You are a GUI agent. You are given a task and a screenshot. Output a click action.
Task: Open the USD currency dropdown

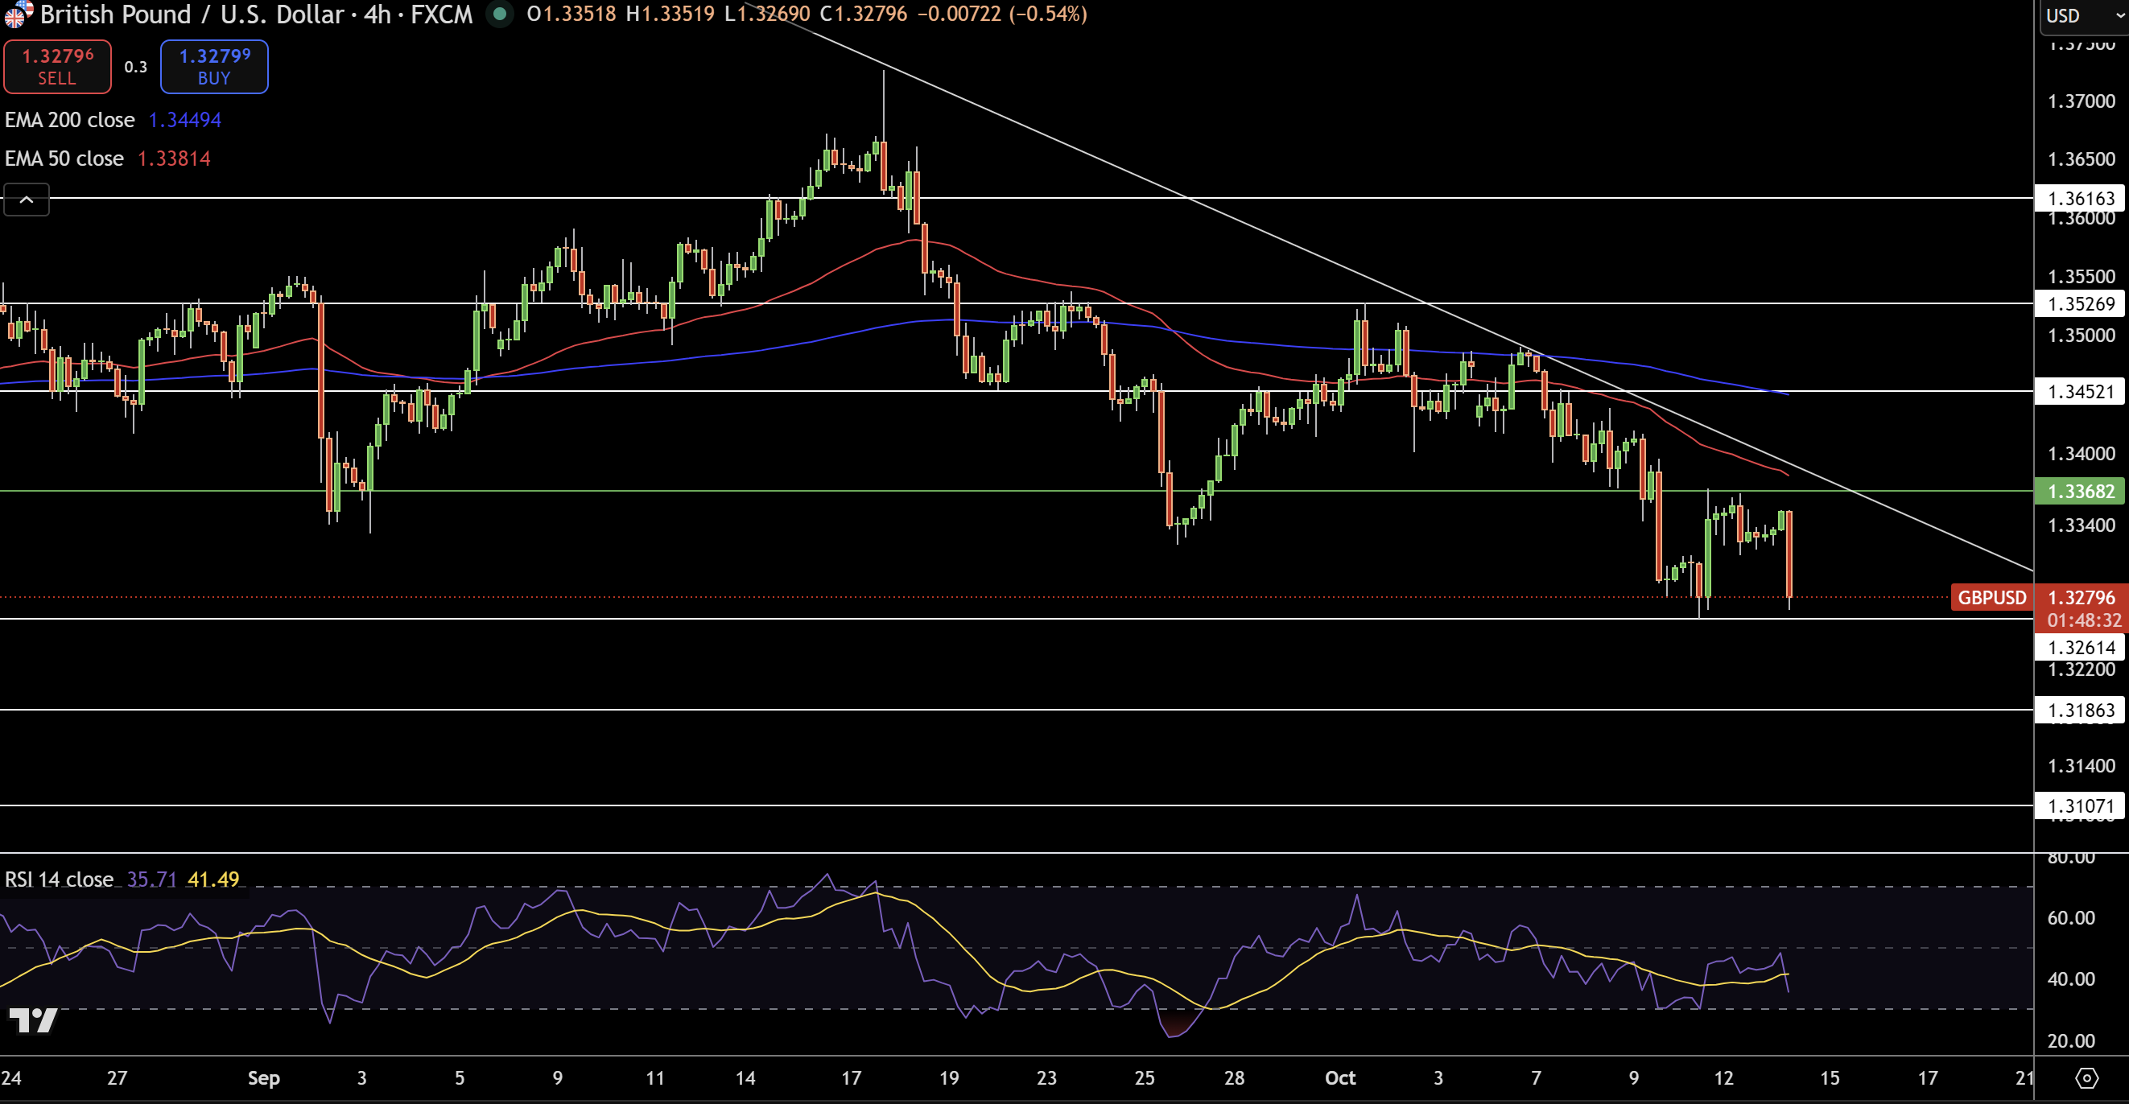coord(2083,16)
